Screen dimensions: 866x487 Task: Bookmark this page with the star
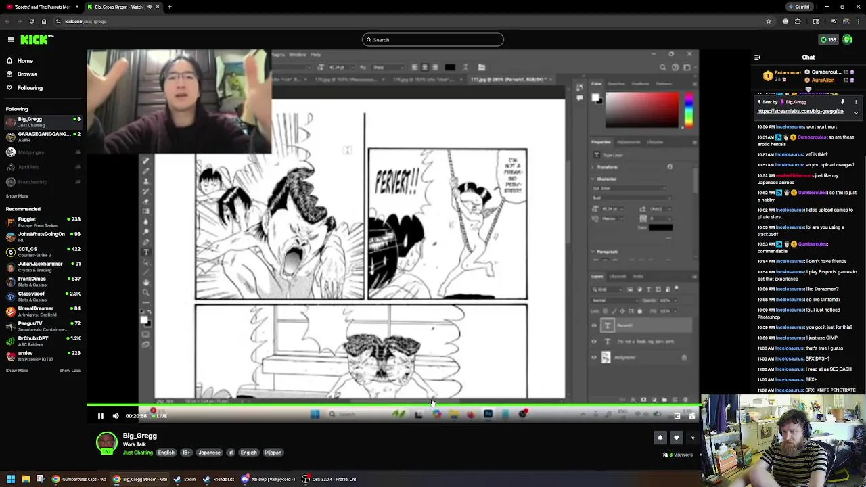[x=769, y=22]
